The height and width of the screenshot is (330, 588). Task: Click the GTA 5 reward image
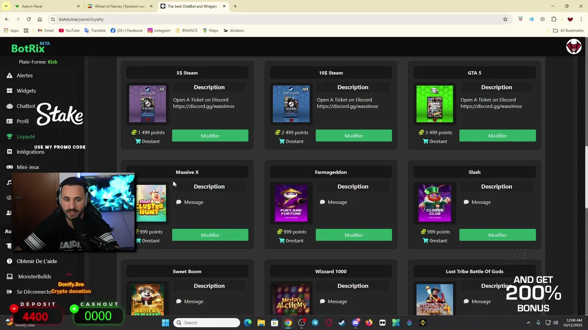435,104
